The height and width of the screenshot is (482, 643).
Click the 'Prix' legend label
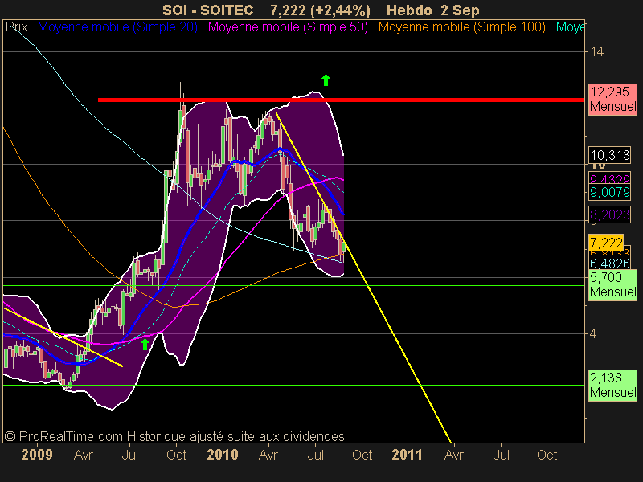point(16,27)
